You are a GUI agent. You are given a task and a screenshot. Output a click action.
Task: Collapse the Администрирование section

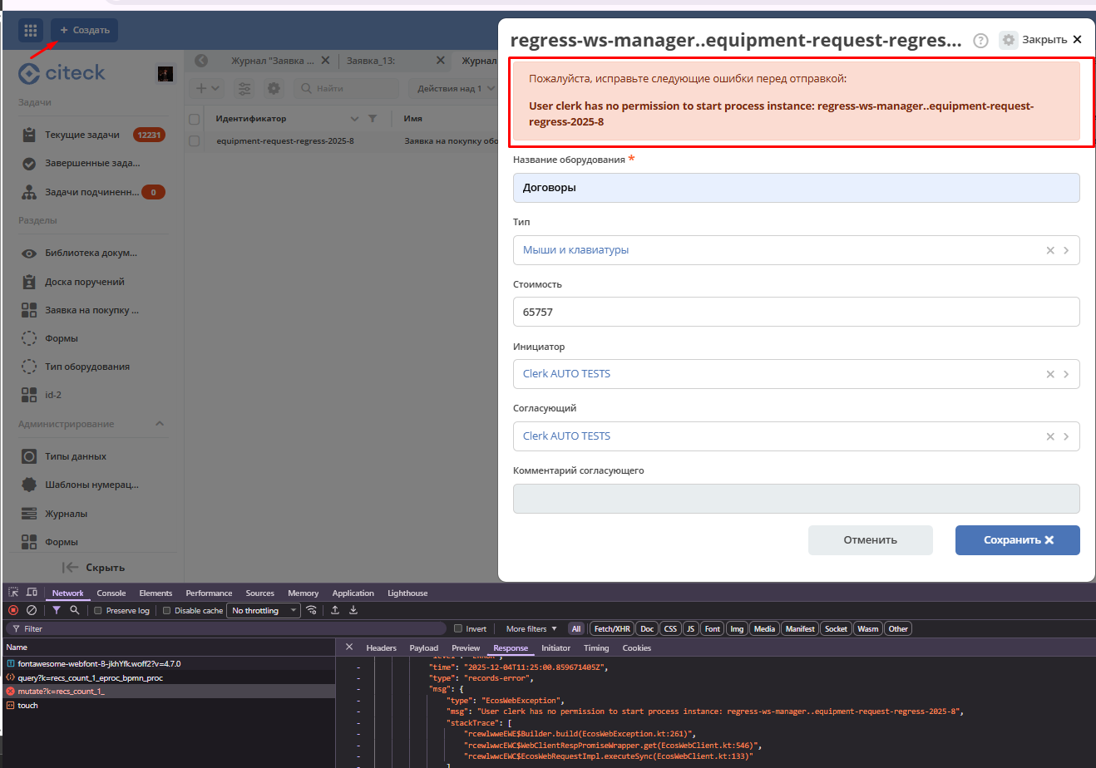pyautogui.click(x=160, y=424)
